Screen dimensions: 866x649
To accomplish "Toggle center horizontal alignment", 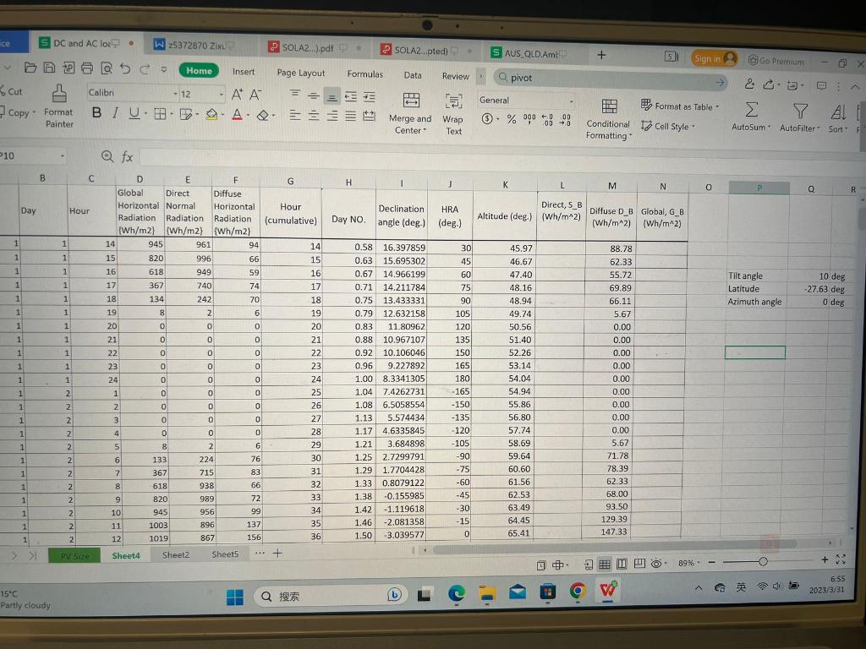I will click(x=314, y=116).
